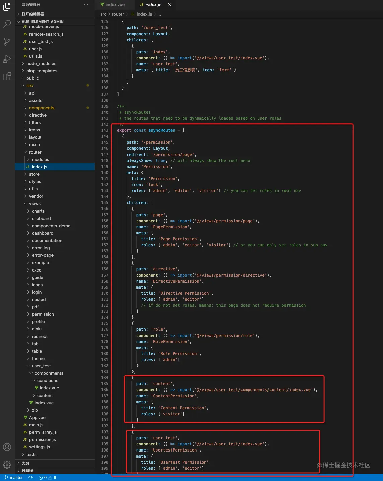This screenshot has height=481, width=383.
Task: Click the master branch in status bar
Action: [14, 478]
